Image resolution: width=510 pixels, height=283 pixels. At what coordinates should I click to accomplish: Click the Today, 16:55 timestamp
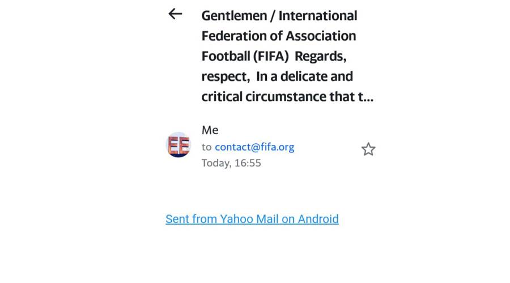(x=231, y=163)
